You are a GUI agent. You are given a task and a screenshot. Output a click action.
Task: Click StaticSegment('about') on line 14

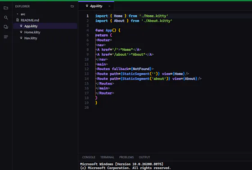pyautogui.click(x=145, y=78)
